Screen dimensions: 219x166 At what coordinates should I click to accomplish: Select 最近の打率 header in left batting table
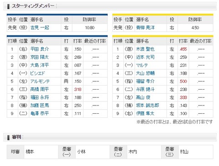coord(95,41)
